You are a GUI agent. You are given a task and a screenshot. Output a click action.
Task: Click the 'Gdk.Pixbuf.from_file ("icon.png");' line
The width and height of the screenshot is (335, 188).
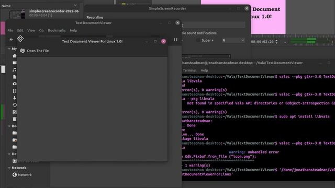[x=220, y=157]
